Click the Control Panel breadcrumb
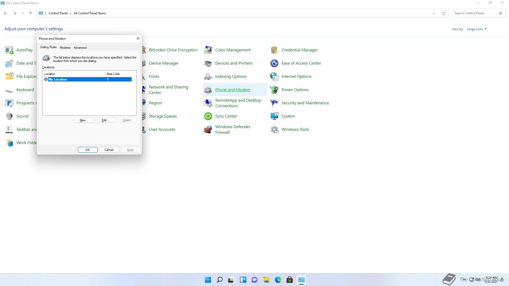 point(58,13)
